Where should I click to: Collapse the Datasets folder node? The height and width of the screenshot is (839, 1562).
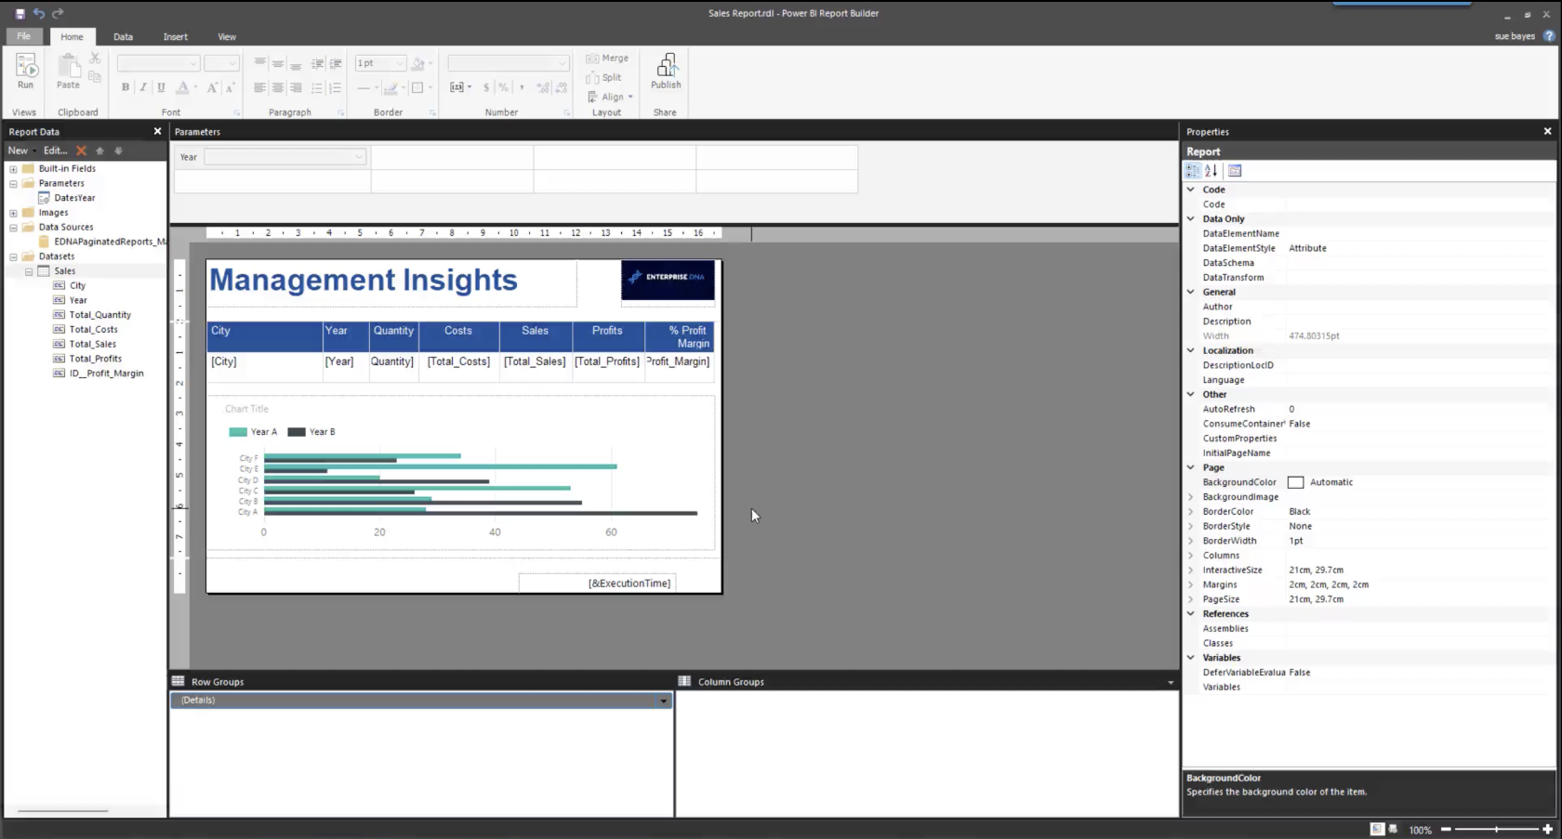pos(13,256)
